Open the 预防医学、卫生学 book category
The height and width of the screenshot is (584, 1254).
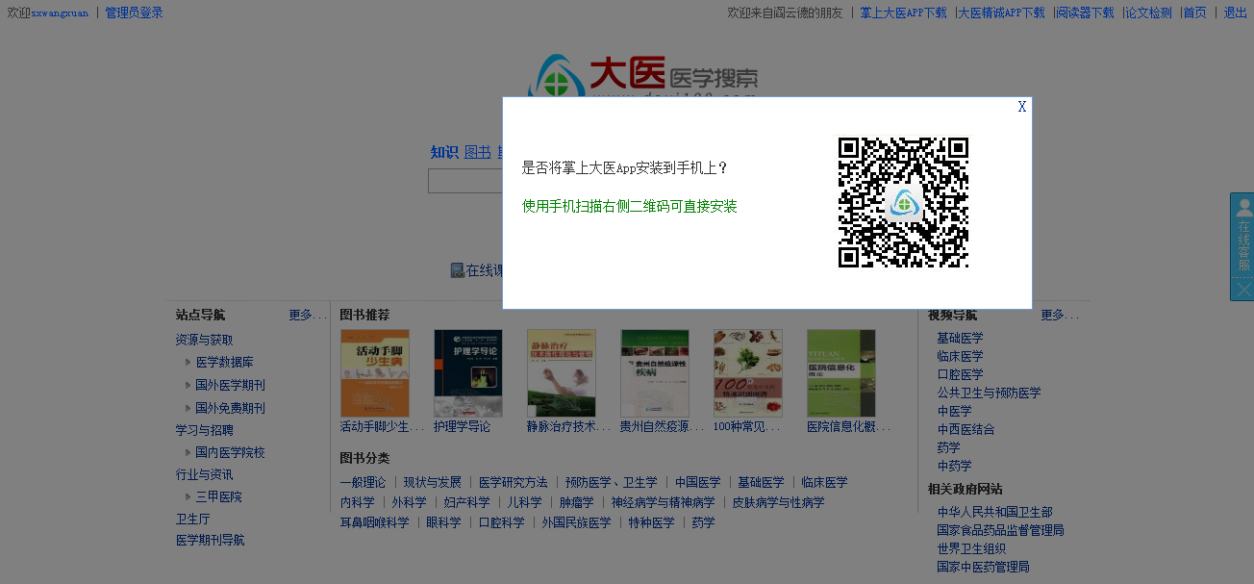612,482
